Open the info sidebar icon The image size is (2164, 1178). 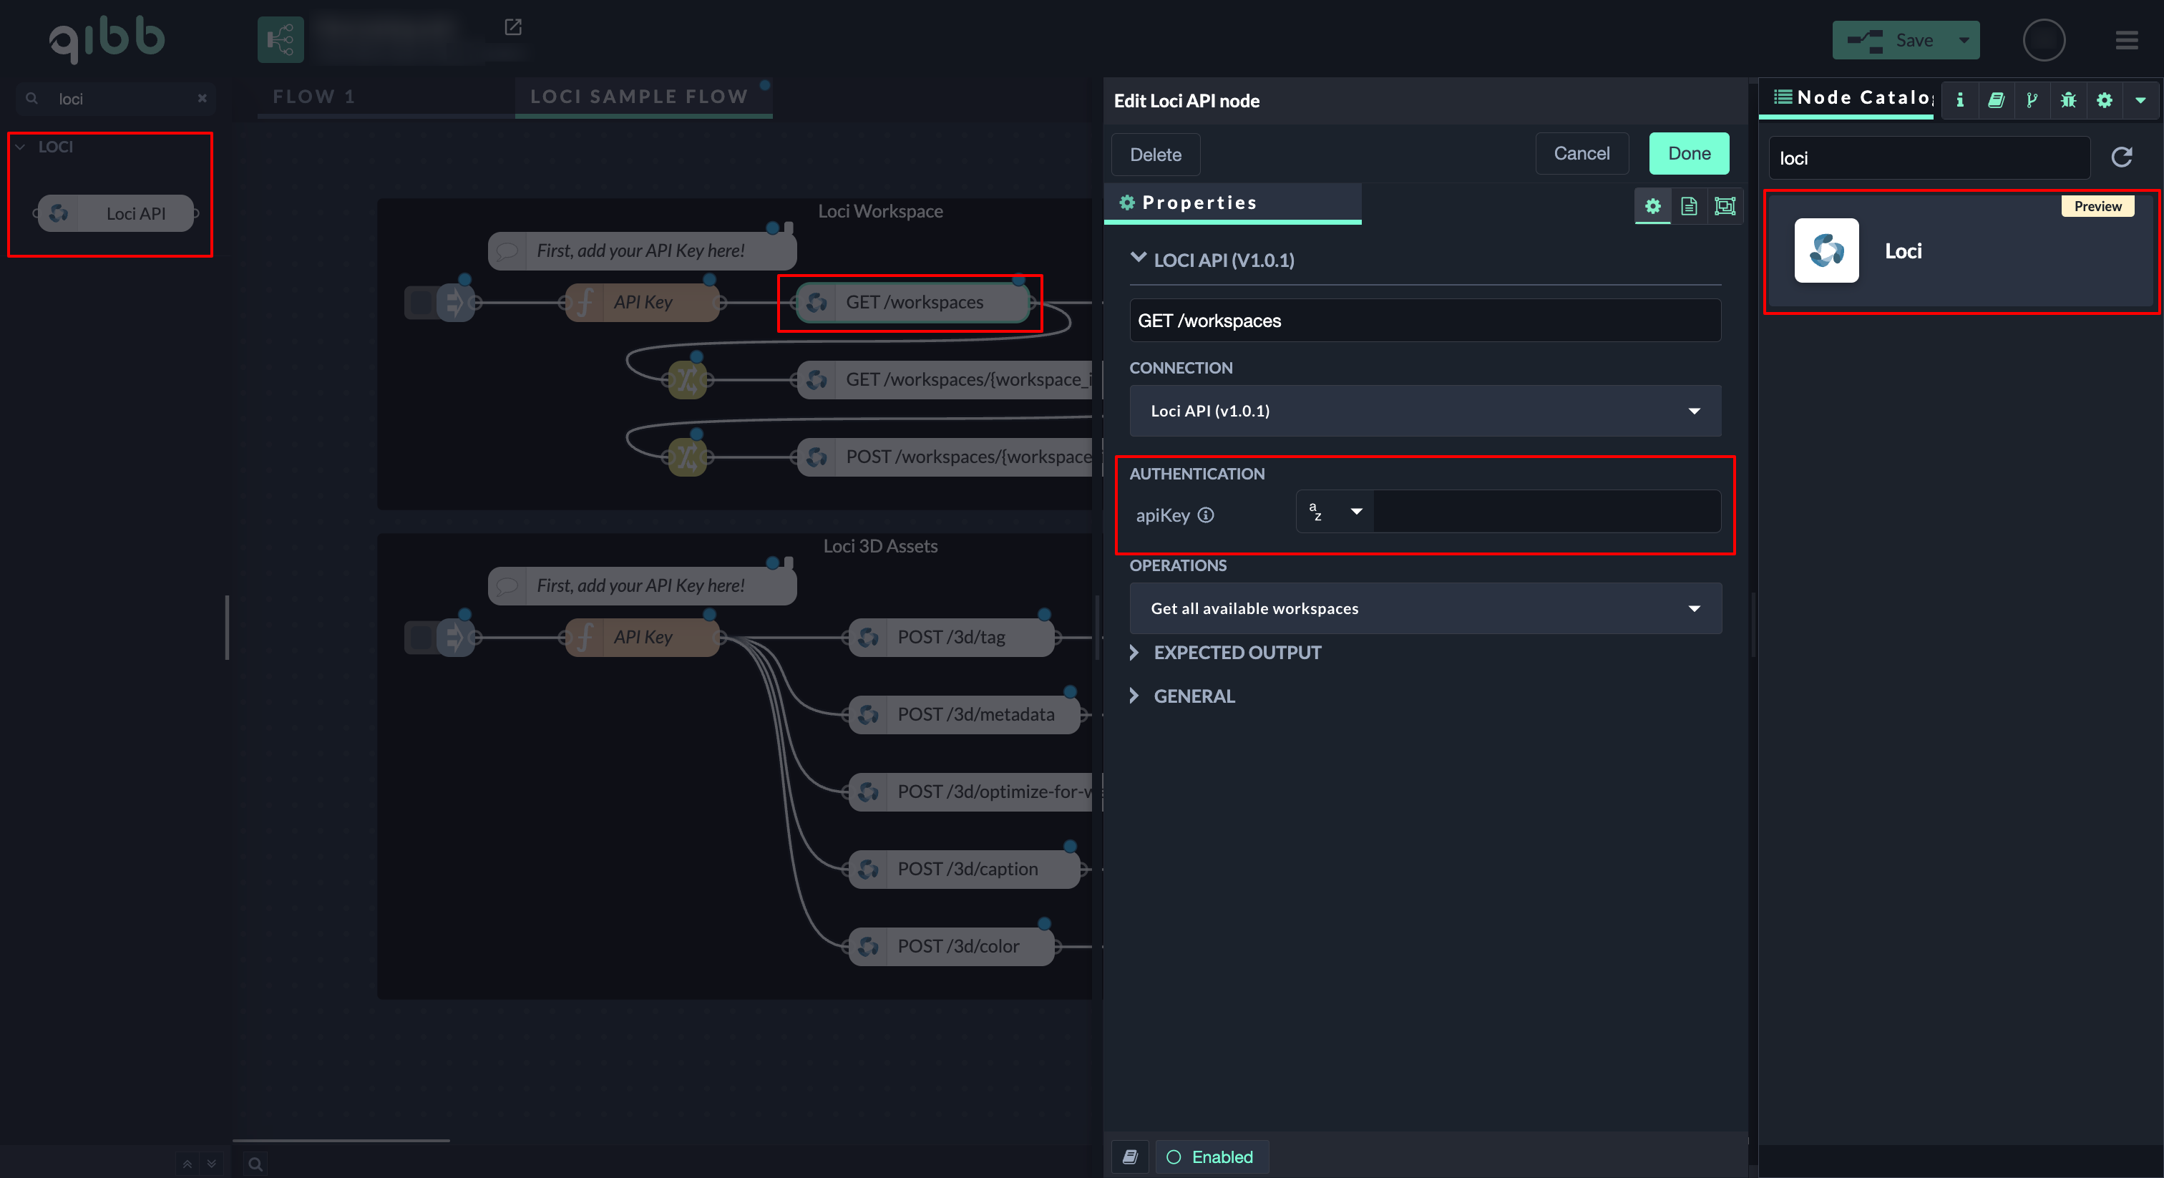tap(1960, 100)
